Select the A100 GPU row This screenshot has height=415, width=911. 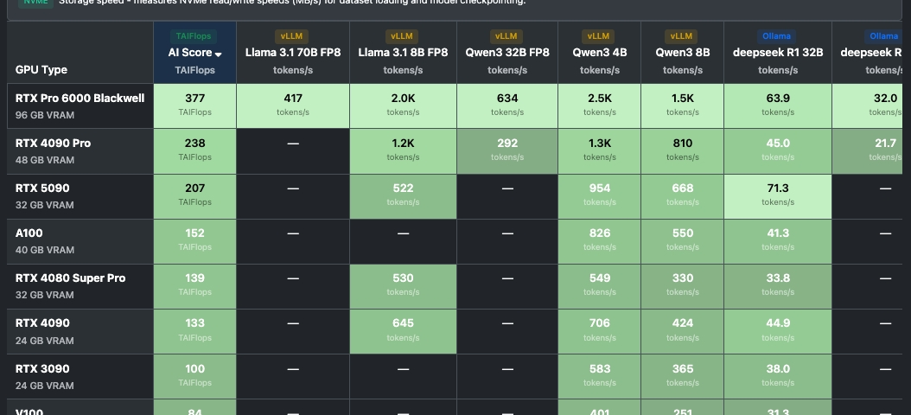(x=29, y=233)
